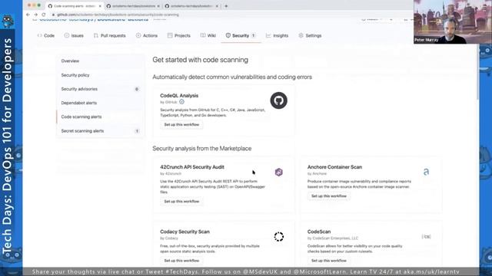Screen dimensions: 492x276
Task: Click the Settings gear icon
Action: click(301, 35)
